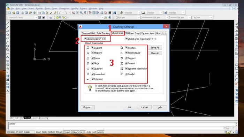The image size is (244, 137).
Task: Click the Help question mark toolbar icon
Action: point(115,13)
